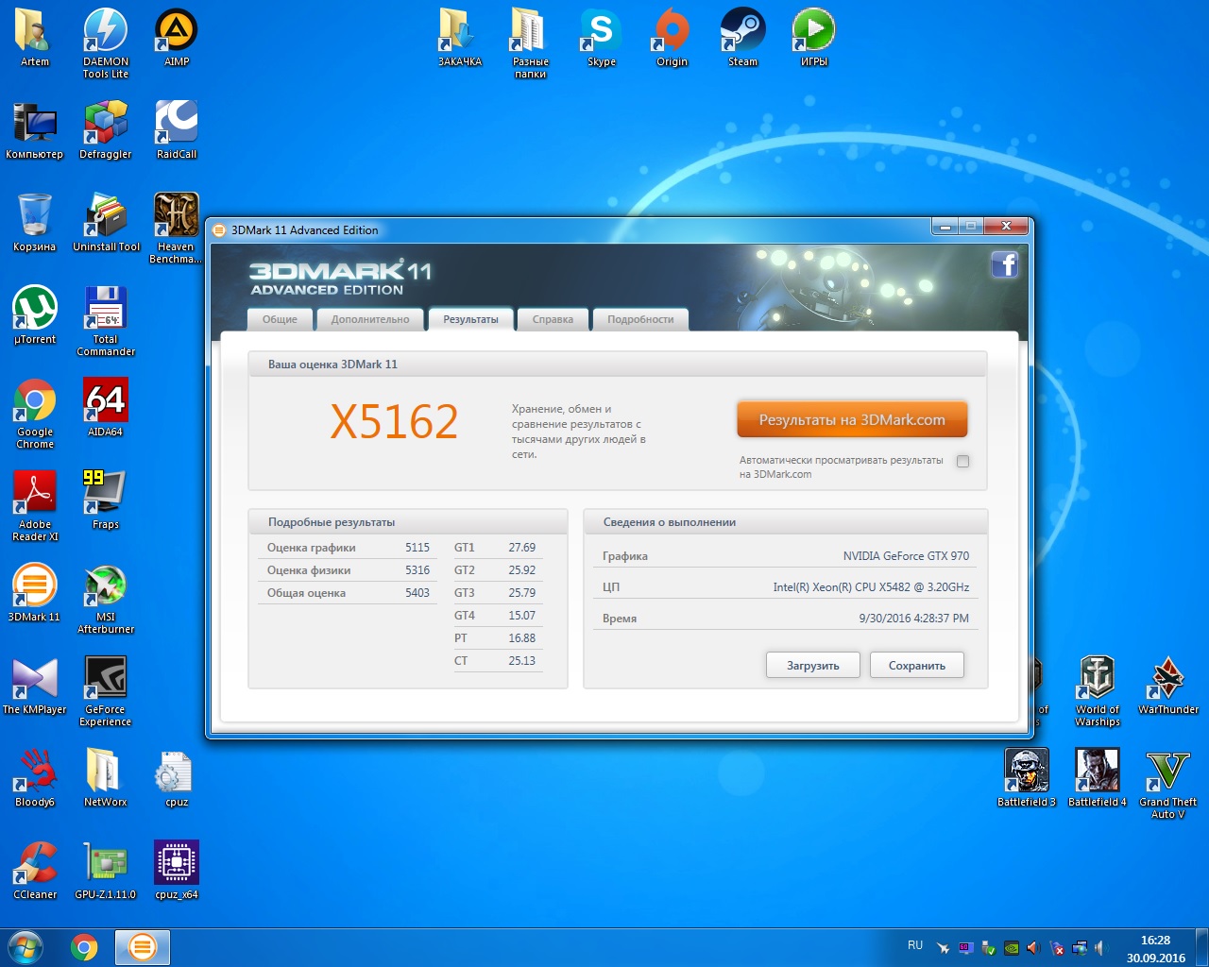Click the NetWorx desktop icon
Screen dimensions: 1209x967
(x=106, y=777)
